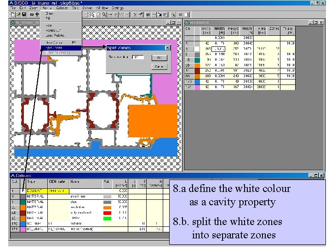The height and width of the screenshot is (248, 331).
Task: Click the value field in Split Zones dialog
Action: tap(138, 57)
